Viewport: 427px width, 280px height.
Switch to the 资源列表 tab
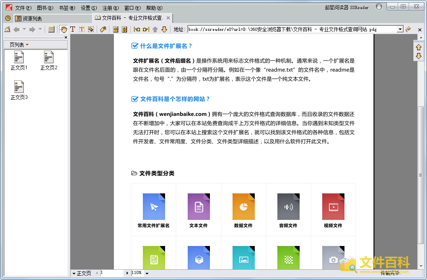click(x=32, y=18)
